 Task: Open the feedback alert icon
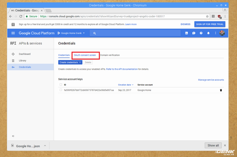(x=194, y=33)
